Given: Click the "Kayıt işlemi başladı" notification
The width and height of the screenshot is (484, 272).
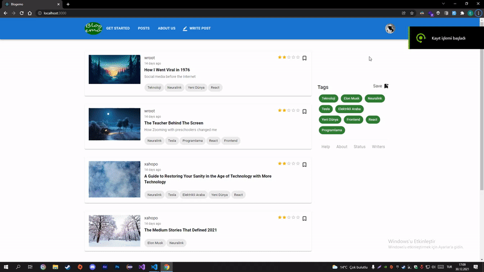Looking at the screenshot, I should pos(446,38).
